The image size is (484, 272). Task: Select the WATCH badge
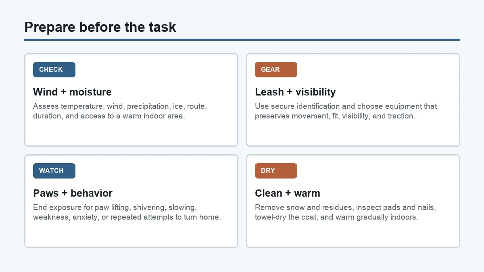pos(54,171)
